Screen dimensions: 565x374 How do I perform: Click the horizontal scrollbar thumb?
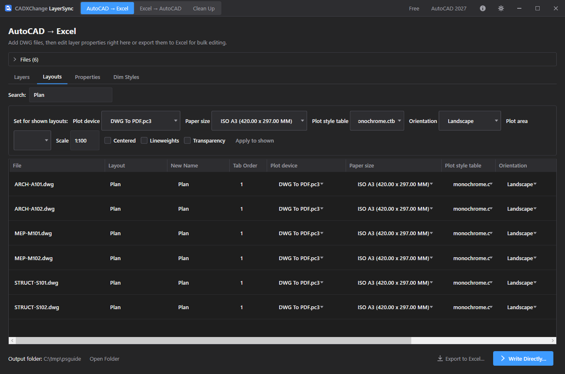214,340
